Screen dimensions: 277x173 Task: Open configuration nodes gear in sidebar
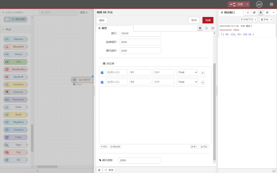(267, 12)
